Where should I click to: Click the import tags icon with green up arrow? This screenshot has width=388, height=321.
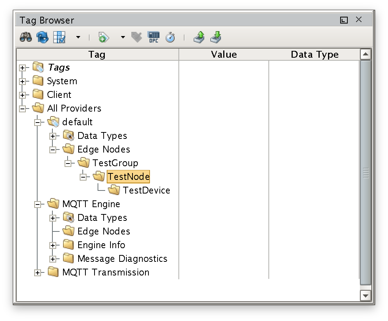(199, 37)
